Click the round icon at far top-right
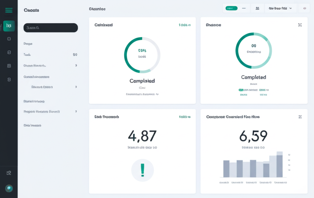 coord(304,9)
